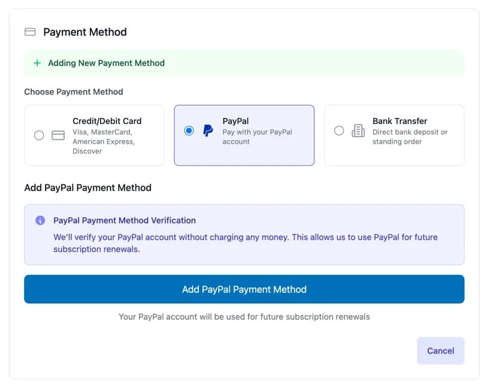Image resolution: width=488 pixels, height=388 pixels.
Task: Click the card icon in Credit/Debit Card option
Action: click(58, 135)
